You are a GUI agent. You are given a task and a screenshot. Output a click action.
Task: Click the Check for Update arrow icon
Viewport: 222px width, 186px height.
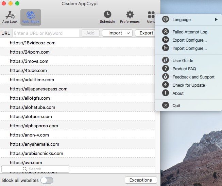tap(166, 85)
